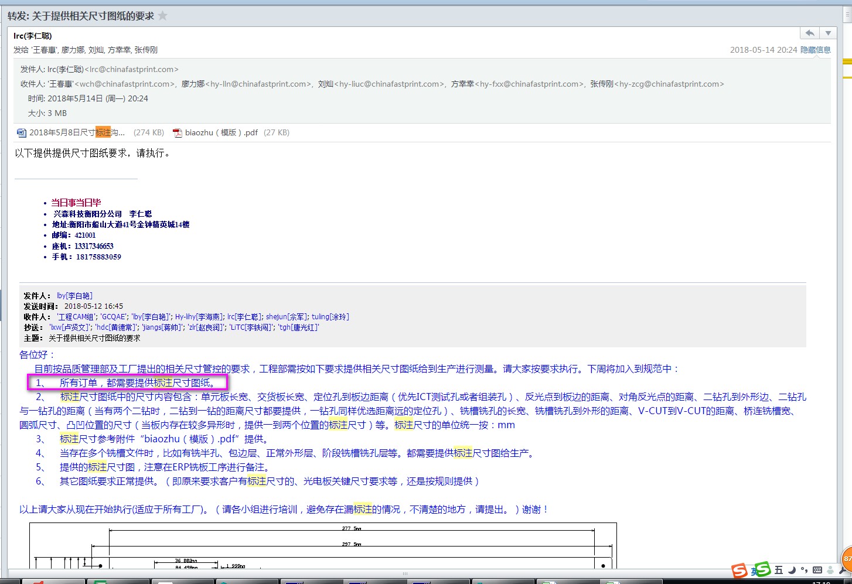The image size is (852, 584).
Task: Open attachment 2018年5月8日尺寸标注沟...
Action: 77,132
